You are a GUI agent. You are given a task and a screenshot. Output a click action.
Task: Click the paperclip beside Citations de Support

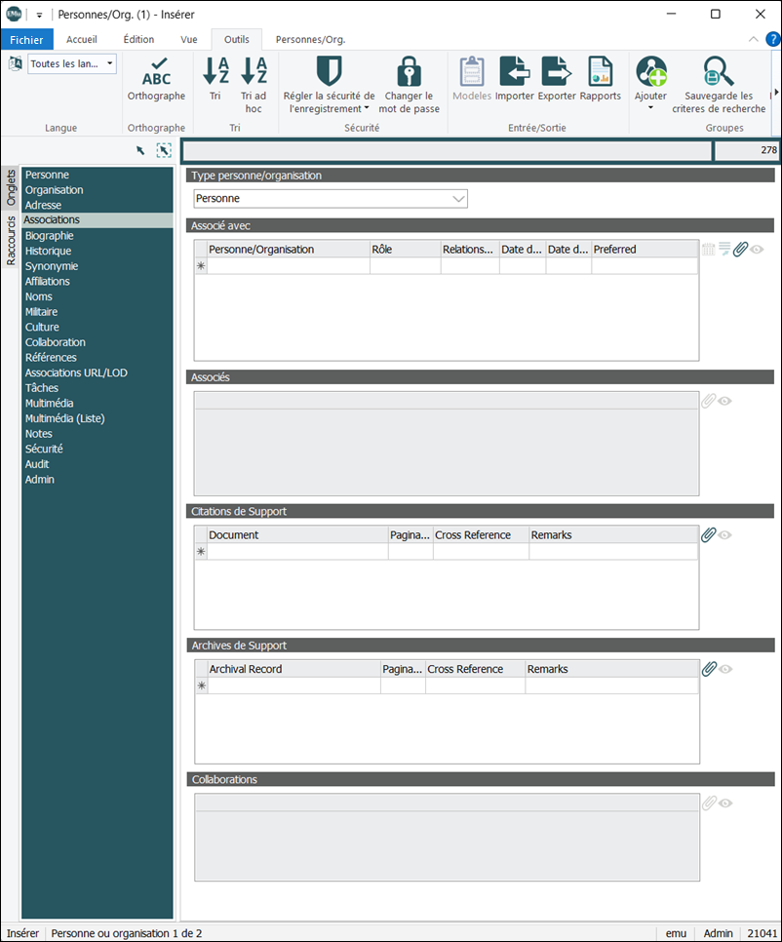[x=709, y=534]
